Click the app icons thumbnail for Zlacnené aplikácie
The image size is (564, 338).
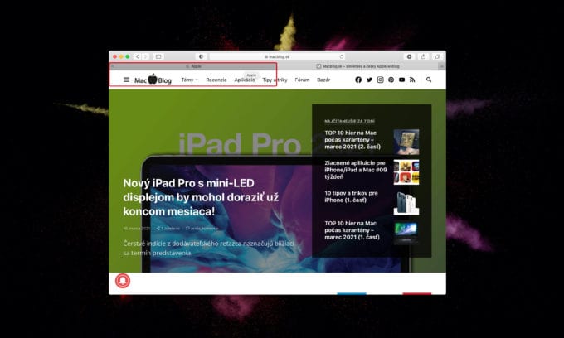pos(406,172)
